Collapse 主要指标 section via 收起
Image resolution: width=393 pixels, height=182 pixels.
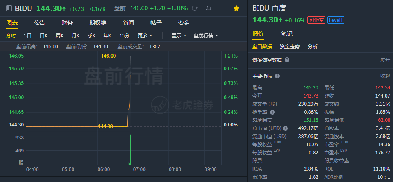coord(385,76)
